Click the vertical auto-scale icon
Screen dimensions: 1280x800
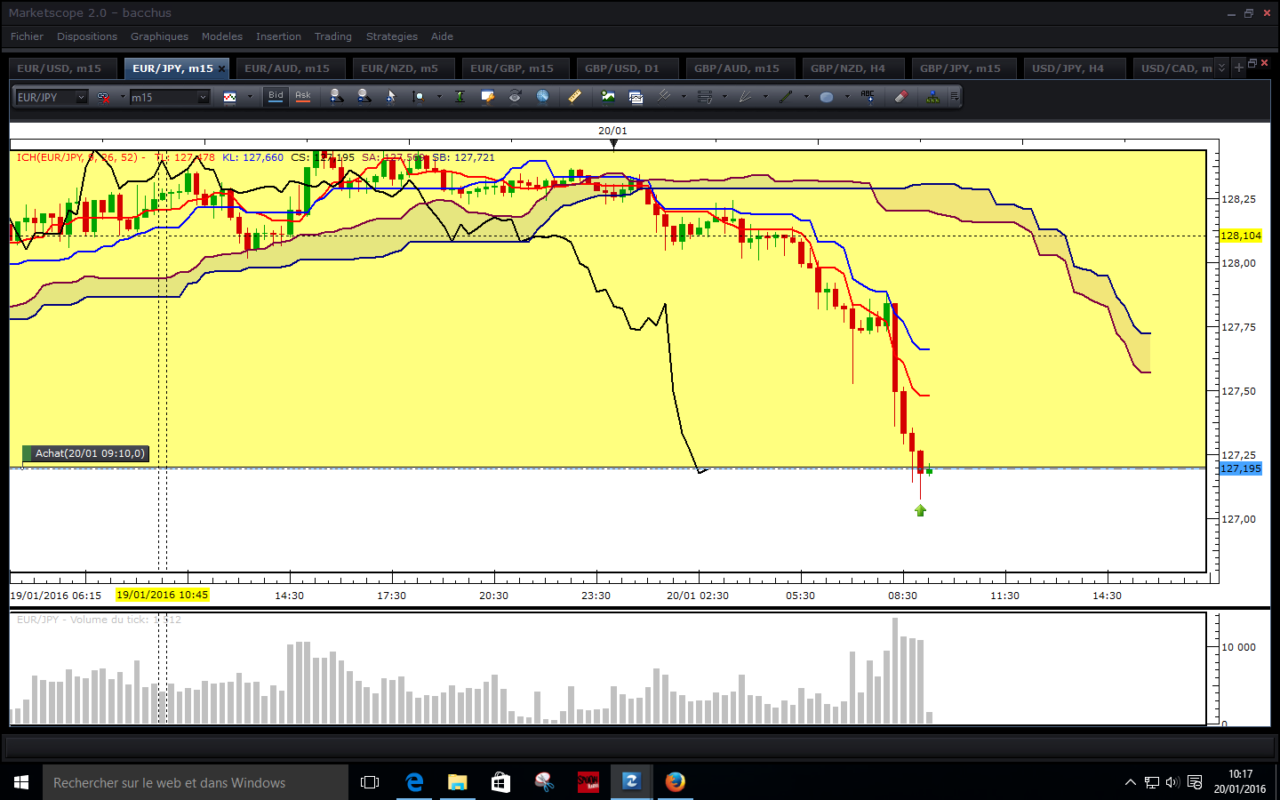pyautogui.click(x=460, y=97)
